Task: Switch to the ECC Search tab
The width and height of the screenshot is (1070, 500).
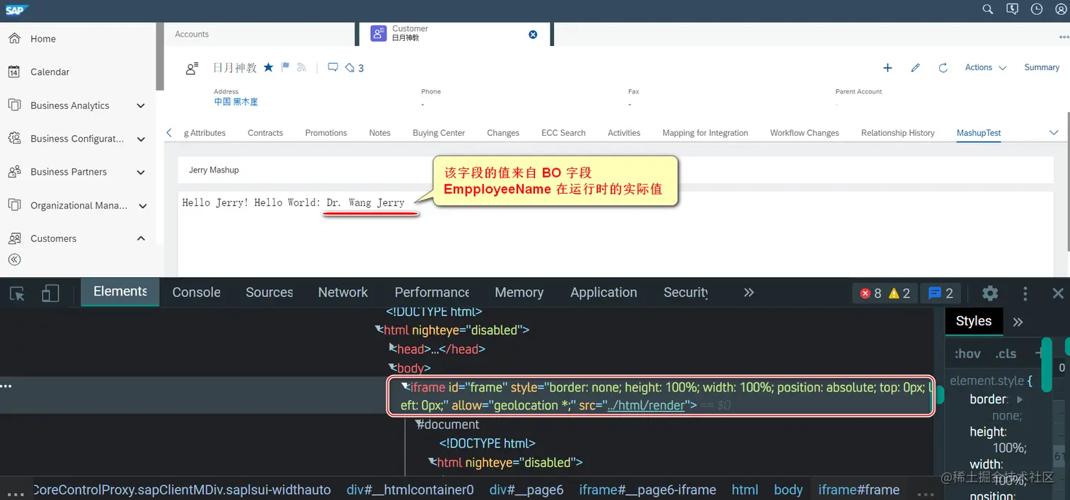Action: [563, 133]
